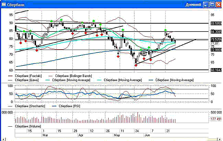The height and width of the screenshot is (141, 223).
Task: Click the Сбербанк window title icon
Action: coord(3,4)
